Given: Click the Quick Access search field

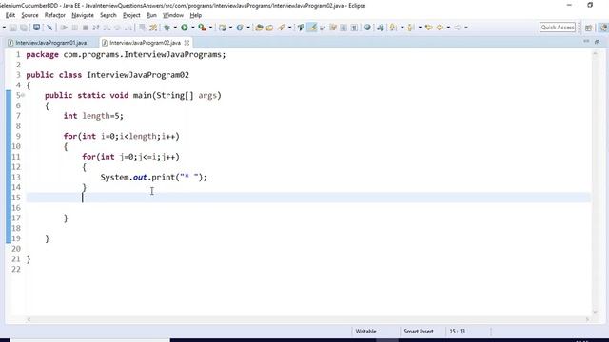Looking at the screenshot, I should click(x=558, y=28).
